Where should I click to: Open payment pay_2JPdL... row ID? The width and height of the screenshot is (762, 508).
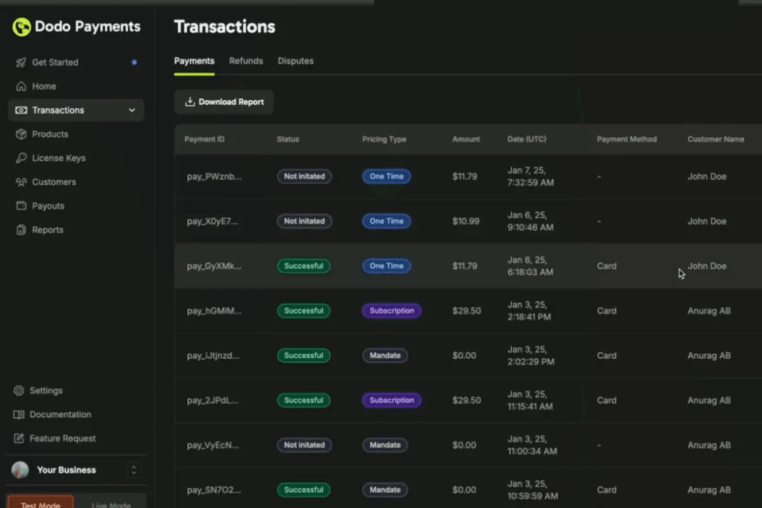pos(213,401)
